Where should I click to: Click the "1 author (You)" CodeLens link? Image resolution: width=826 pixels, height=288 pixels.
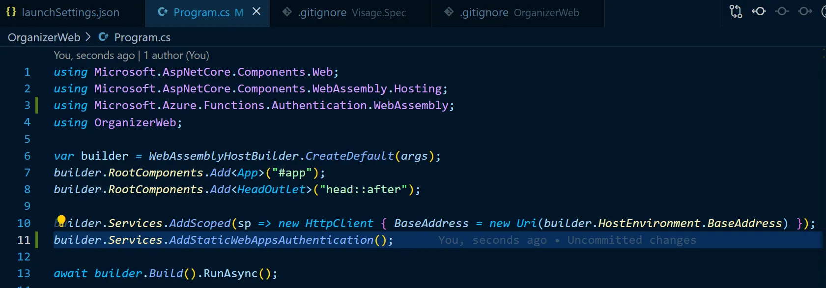click(x=176, y=56)
